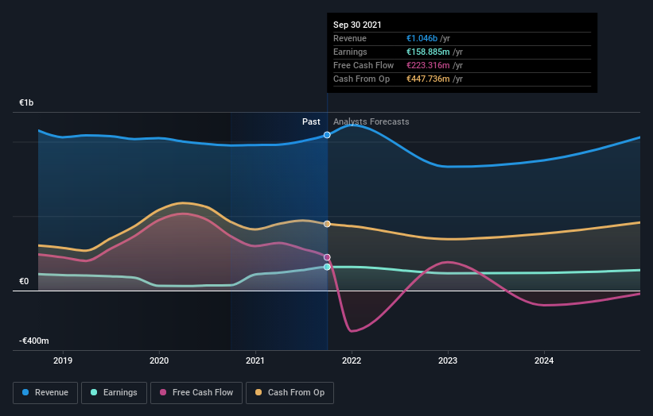653x416 pixels.
Task: Click the €1.046b revenue value in tooltip
Action: click(x=422, y=38)
